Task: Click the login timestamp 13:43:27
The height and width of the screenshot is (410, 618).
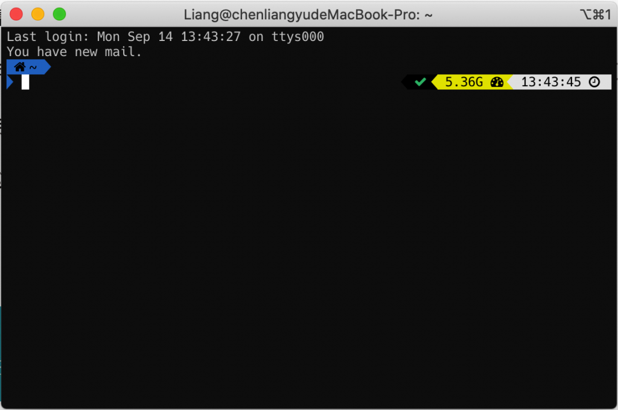Action: click(211, 37)
